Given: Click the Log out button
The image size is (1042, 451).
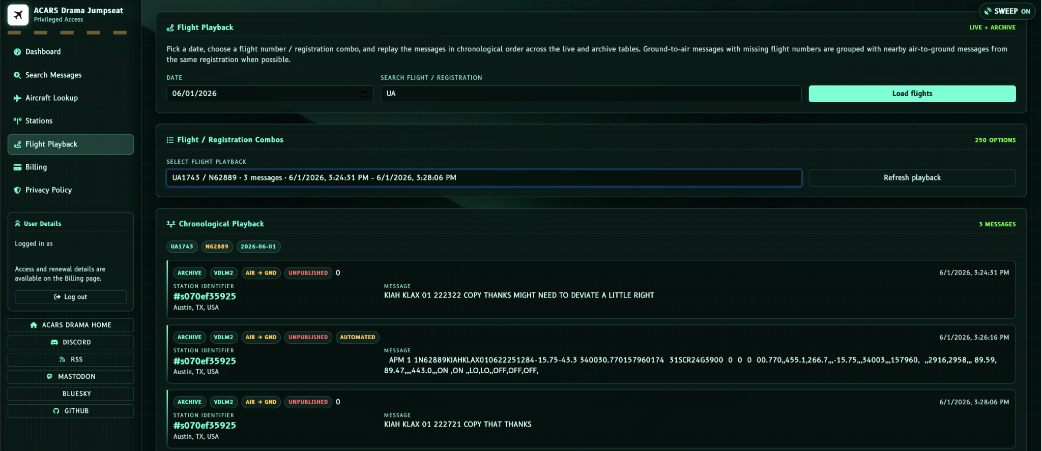Looking at the screenshot, I should 71,297.
